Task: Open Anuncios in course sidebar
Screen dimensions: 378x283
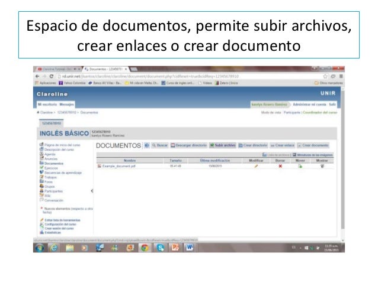Action: (x=51, y=159)
